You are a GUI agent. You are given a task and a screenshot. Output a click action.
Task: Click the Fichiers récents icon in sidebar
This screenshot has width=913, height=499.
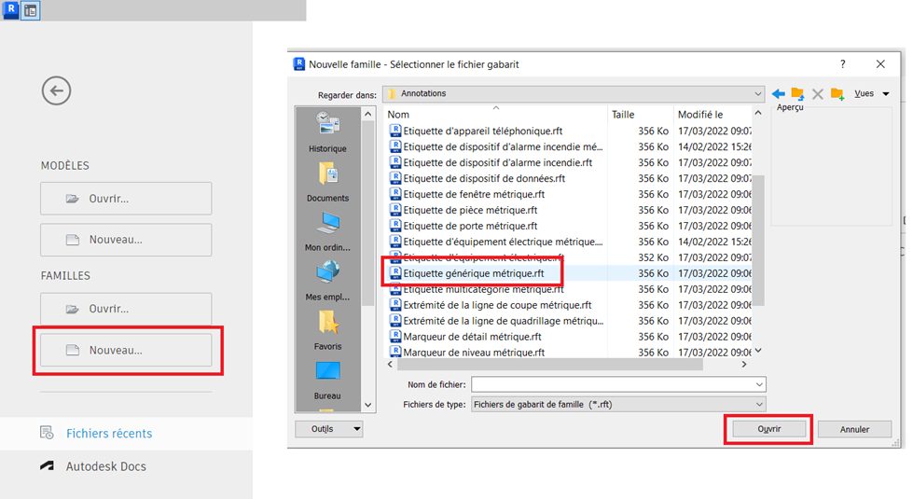(x=47, y=433)
